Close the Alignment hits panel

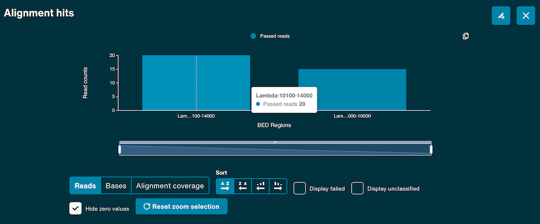[526, 15]
